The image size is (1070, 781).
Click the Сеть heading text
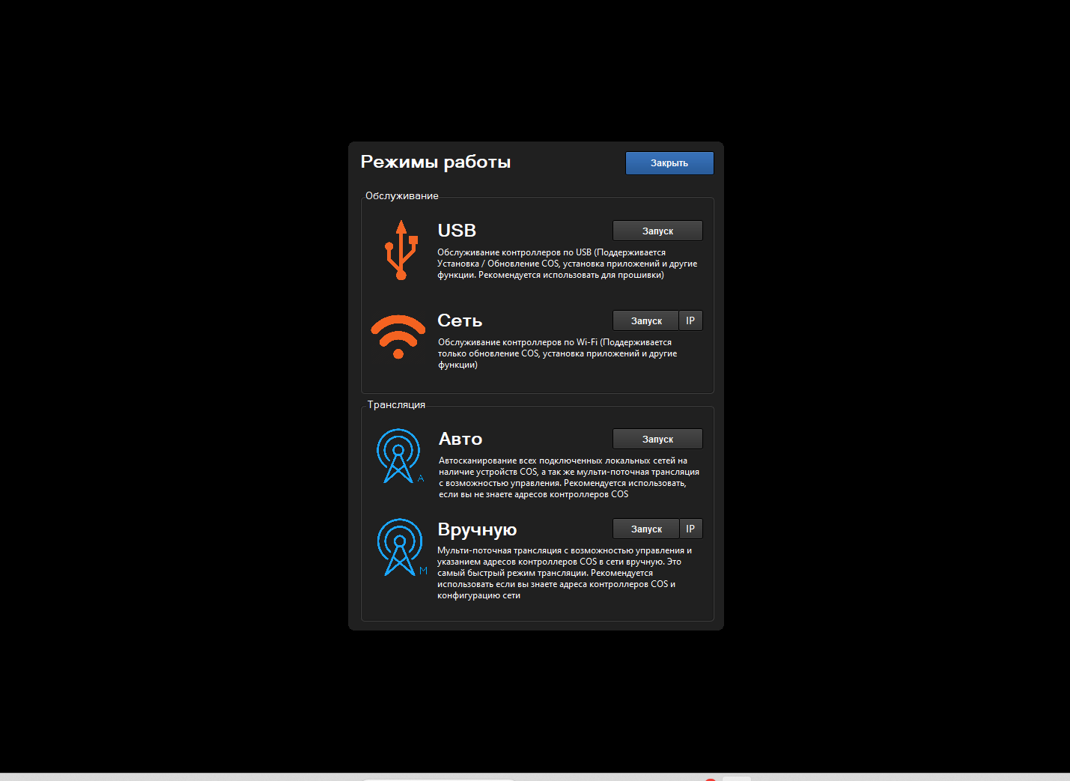point(460,320)
